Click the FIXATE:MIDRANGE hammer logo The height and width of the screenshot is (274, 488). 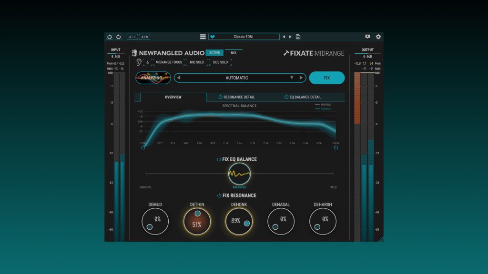(x=286, y=53)
